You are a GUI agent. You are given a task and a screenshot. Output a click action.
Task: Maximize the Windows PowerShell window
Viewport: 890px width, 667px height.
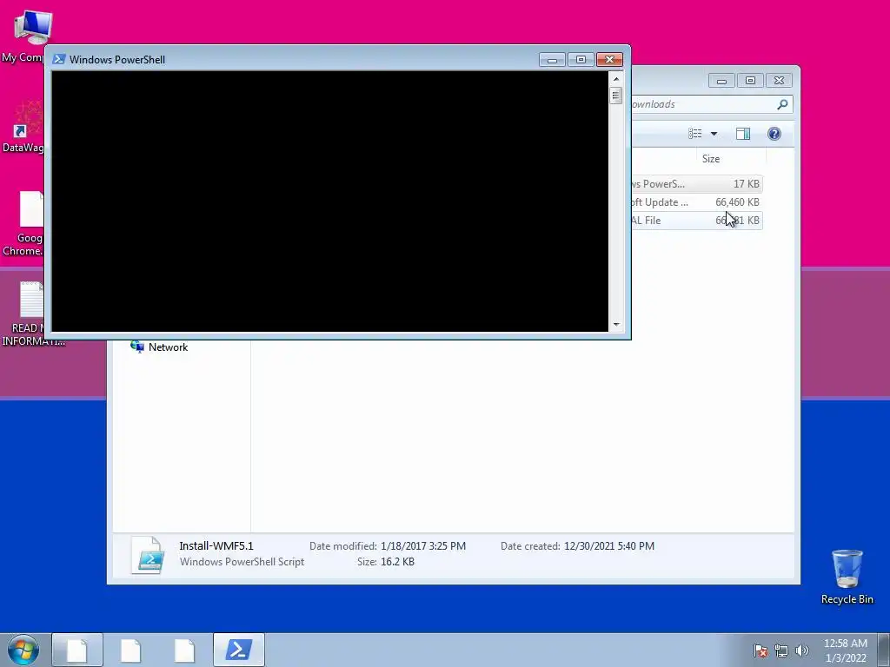(x=581, y=60)
